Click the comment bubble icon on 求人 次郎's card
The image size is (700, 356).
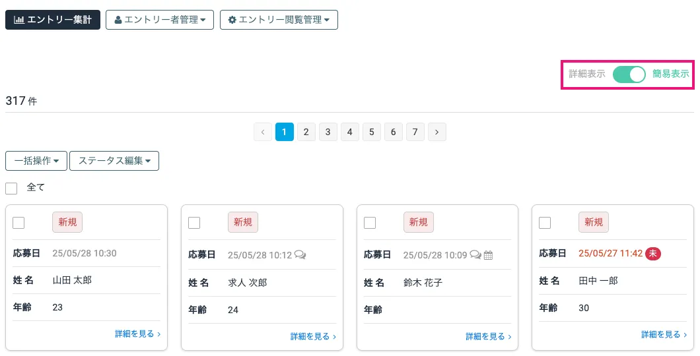click(x=300, y=255)
